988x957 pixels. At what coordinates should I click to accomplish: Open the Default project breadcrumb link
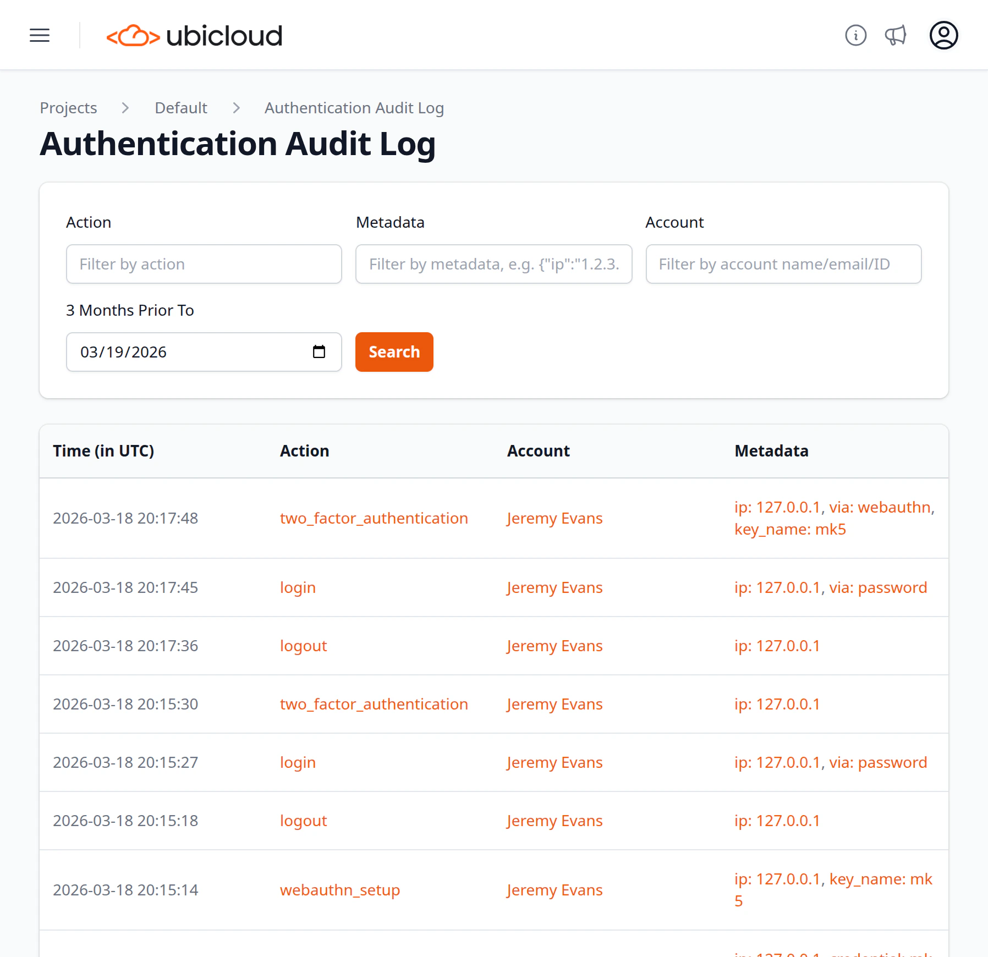point(180,108)
